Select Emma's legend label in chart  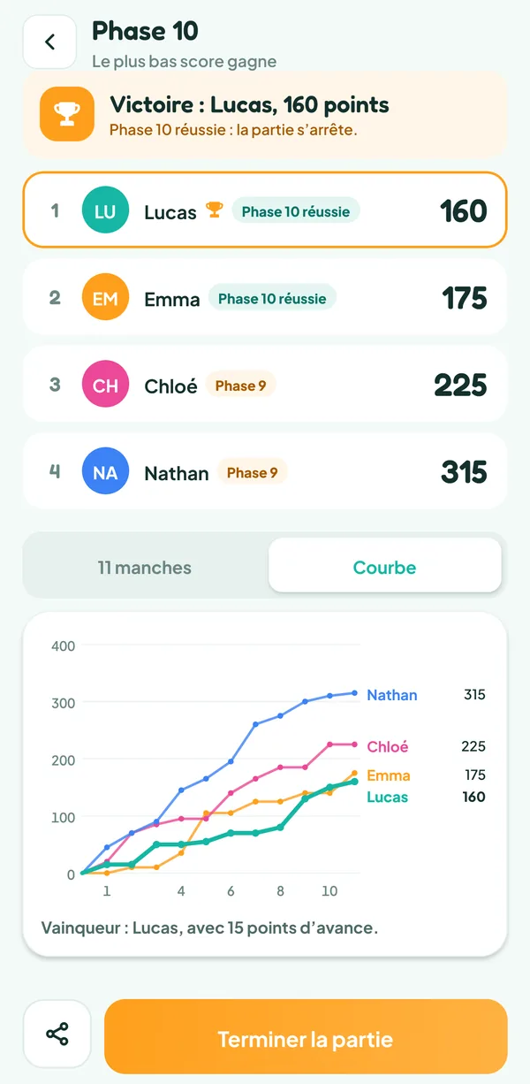pyautogui.click(x=389, y=775)
